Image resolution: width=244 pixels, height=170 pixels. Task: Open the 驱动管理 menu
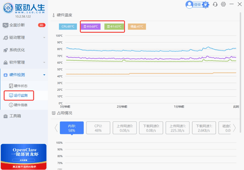[24, 38]
